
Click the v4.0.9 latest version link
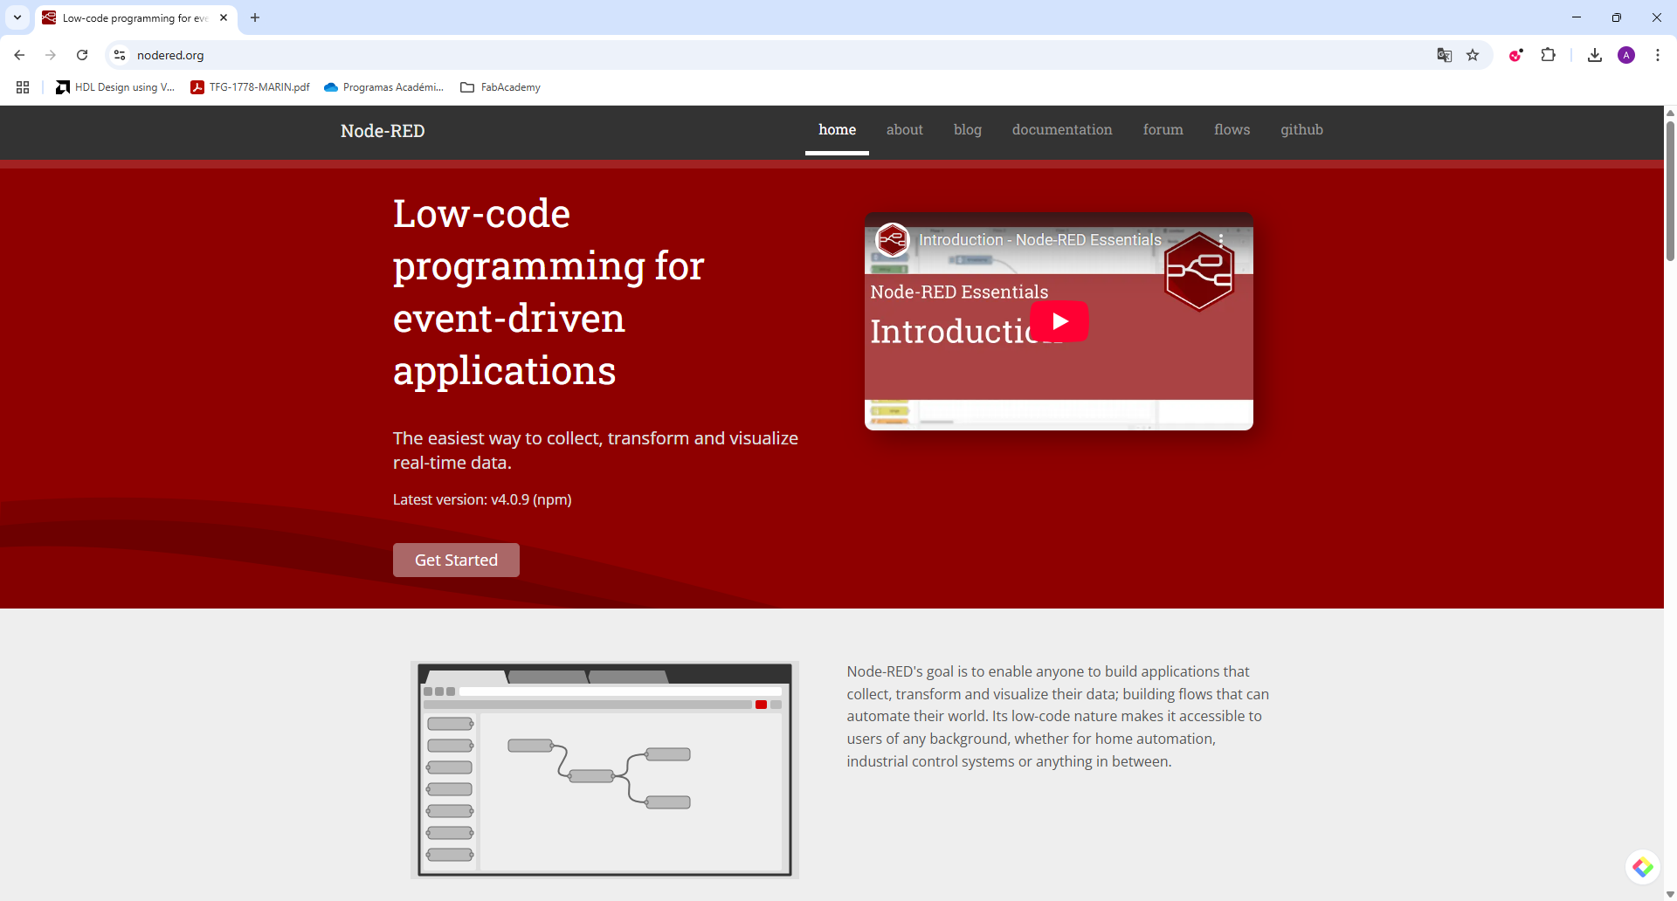coord(510,499)
